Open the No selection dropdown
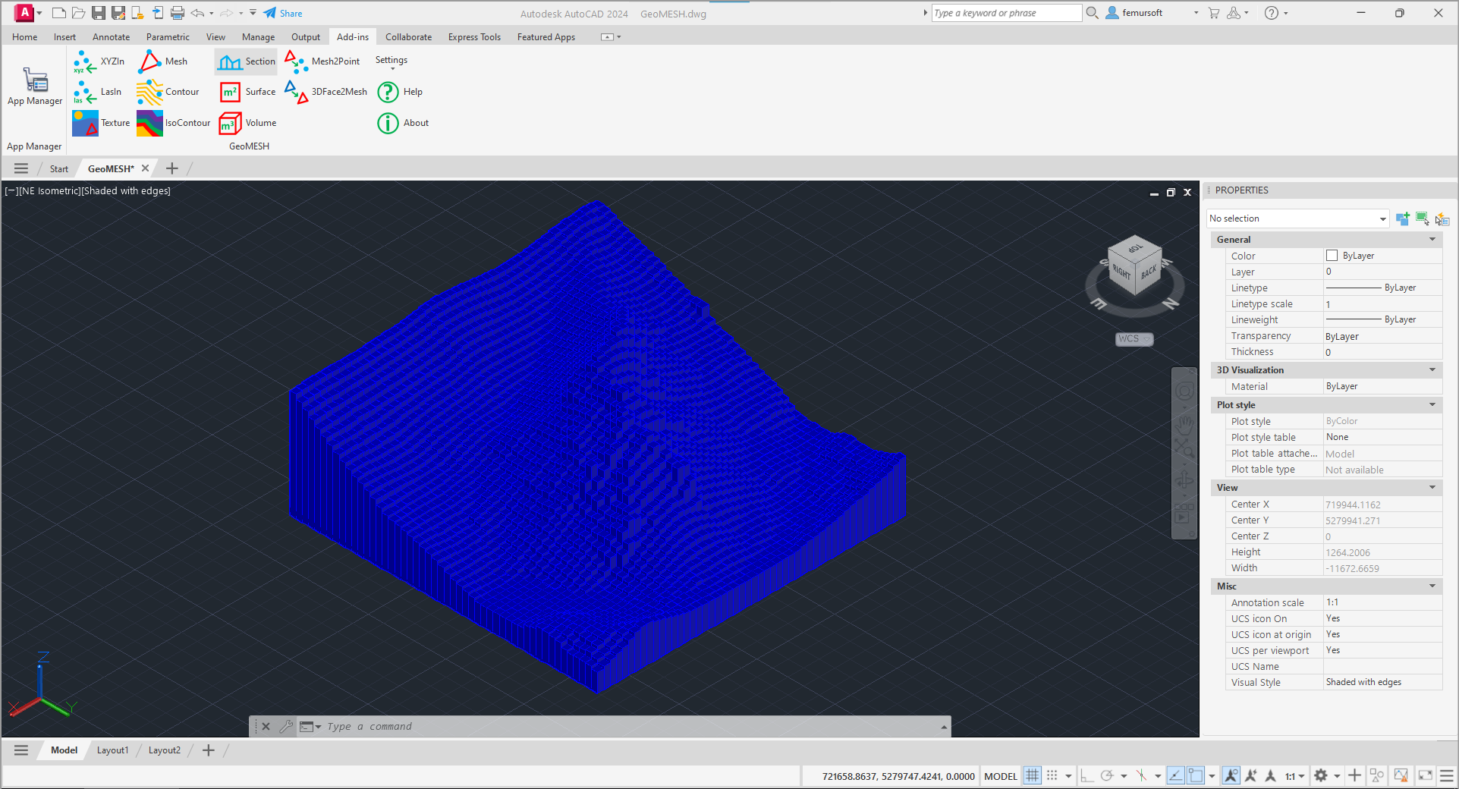 (1297, 218)
